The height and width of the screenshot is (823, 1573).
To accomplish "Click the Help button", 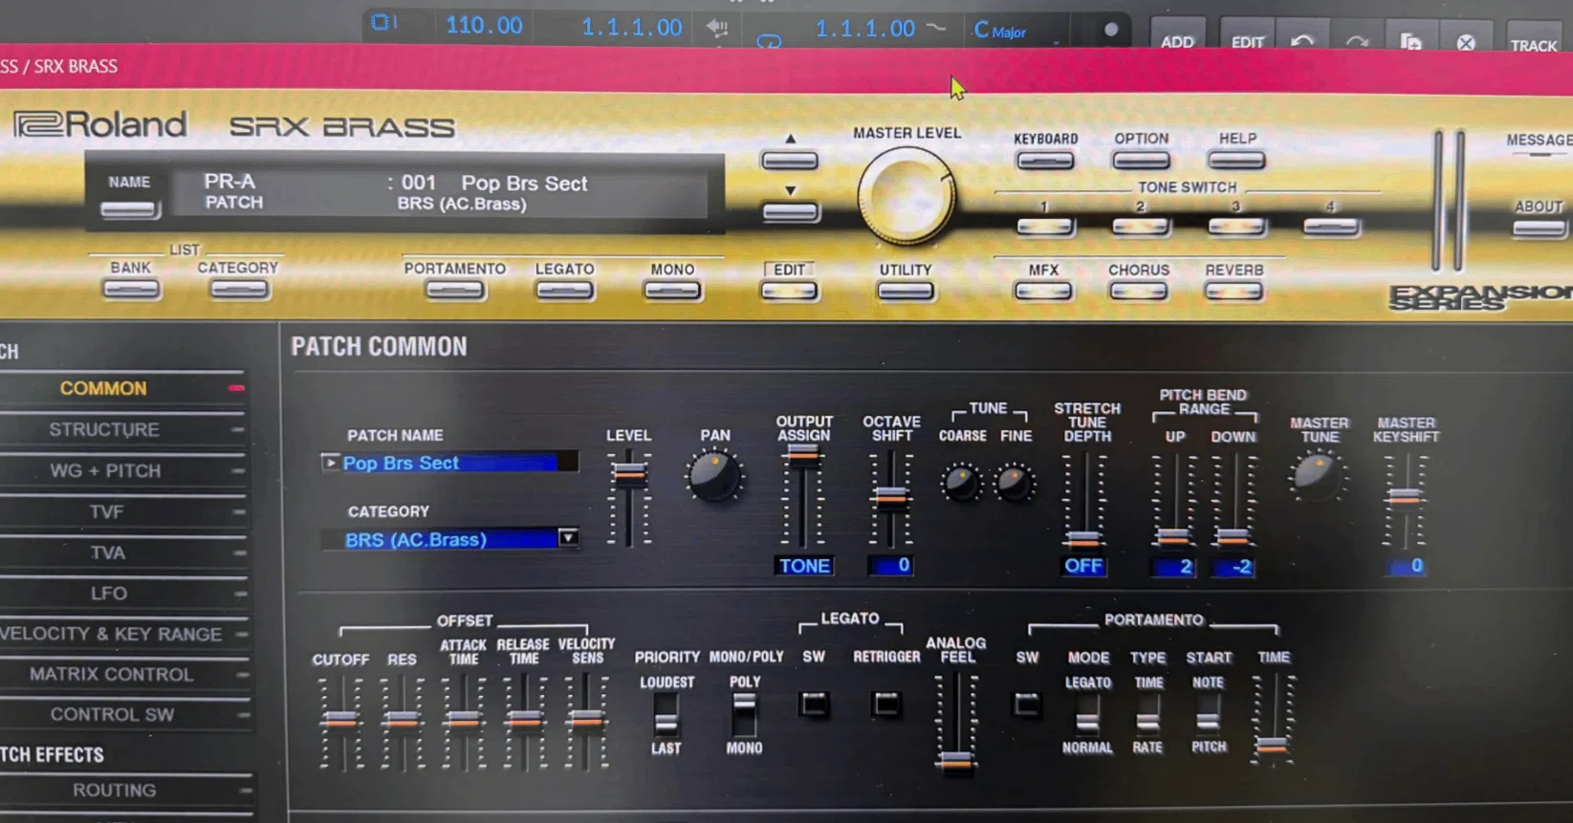I will [x=1236, y=160].
